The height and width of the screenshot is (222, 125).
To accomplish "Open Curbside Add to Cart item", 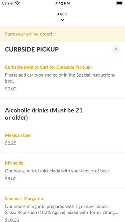I will point(48,67).
